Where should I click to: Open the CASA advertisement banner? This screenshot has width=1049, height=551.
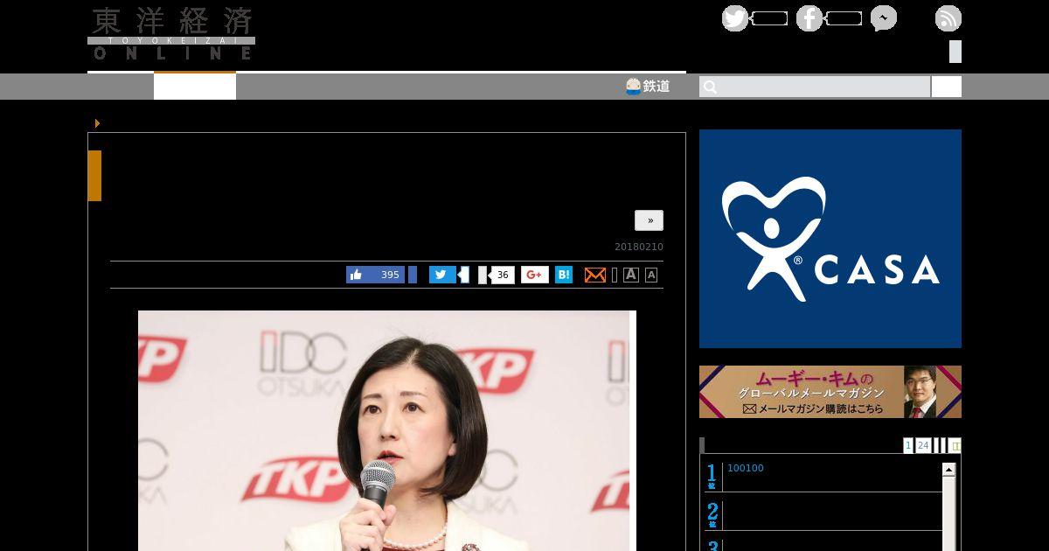[830, 239]
